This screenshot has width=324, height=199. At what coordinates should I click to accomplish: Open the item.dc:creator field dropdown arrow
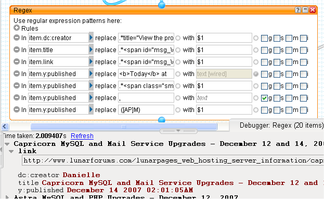tap(91, 38)
